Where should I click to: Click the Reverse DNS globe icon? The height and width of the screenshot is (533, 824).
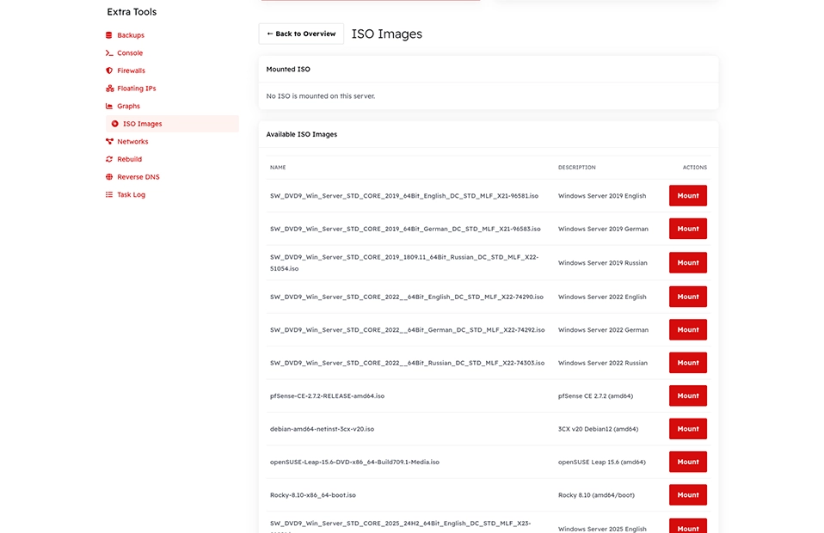(x=108, y=177)
